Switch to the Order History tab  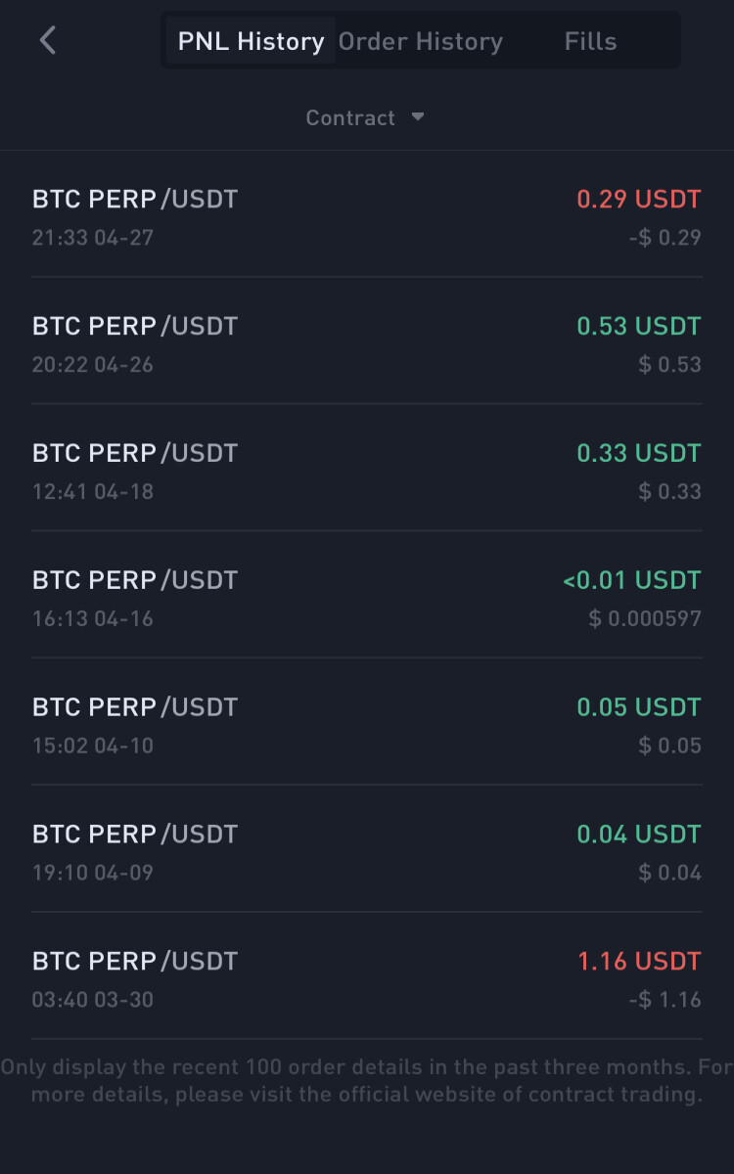420,41
